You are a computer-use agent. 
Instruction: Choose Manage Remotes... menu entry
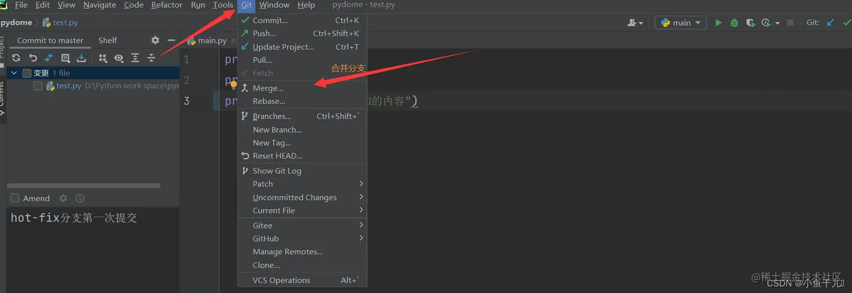[x=303, y=252]
